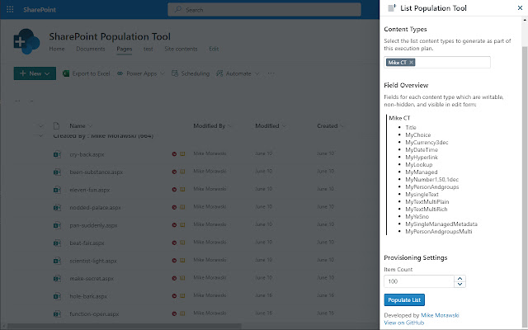This screenshot has width=528, height=330.
Task: Go to the Home navigation link
Action: tap(57, 49)
